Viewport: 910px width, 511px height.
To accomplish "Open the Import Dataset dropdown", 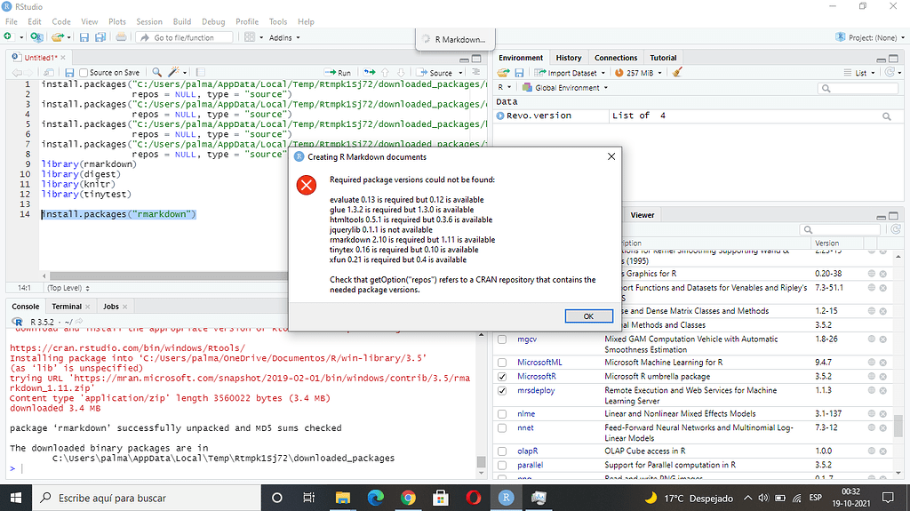I will pos(571,73).
